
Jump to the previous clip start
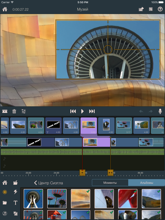(x=73, y=111)
